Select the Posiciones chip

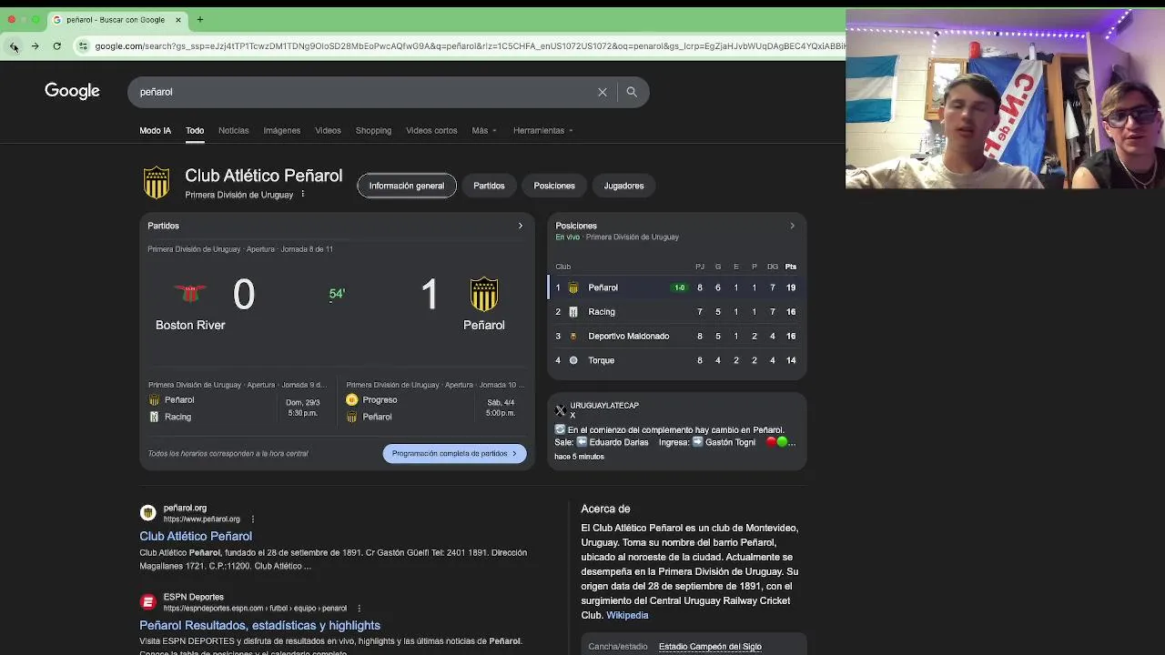pyautogui.click(x=554, y=186)
